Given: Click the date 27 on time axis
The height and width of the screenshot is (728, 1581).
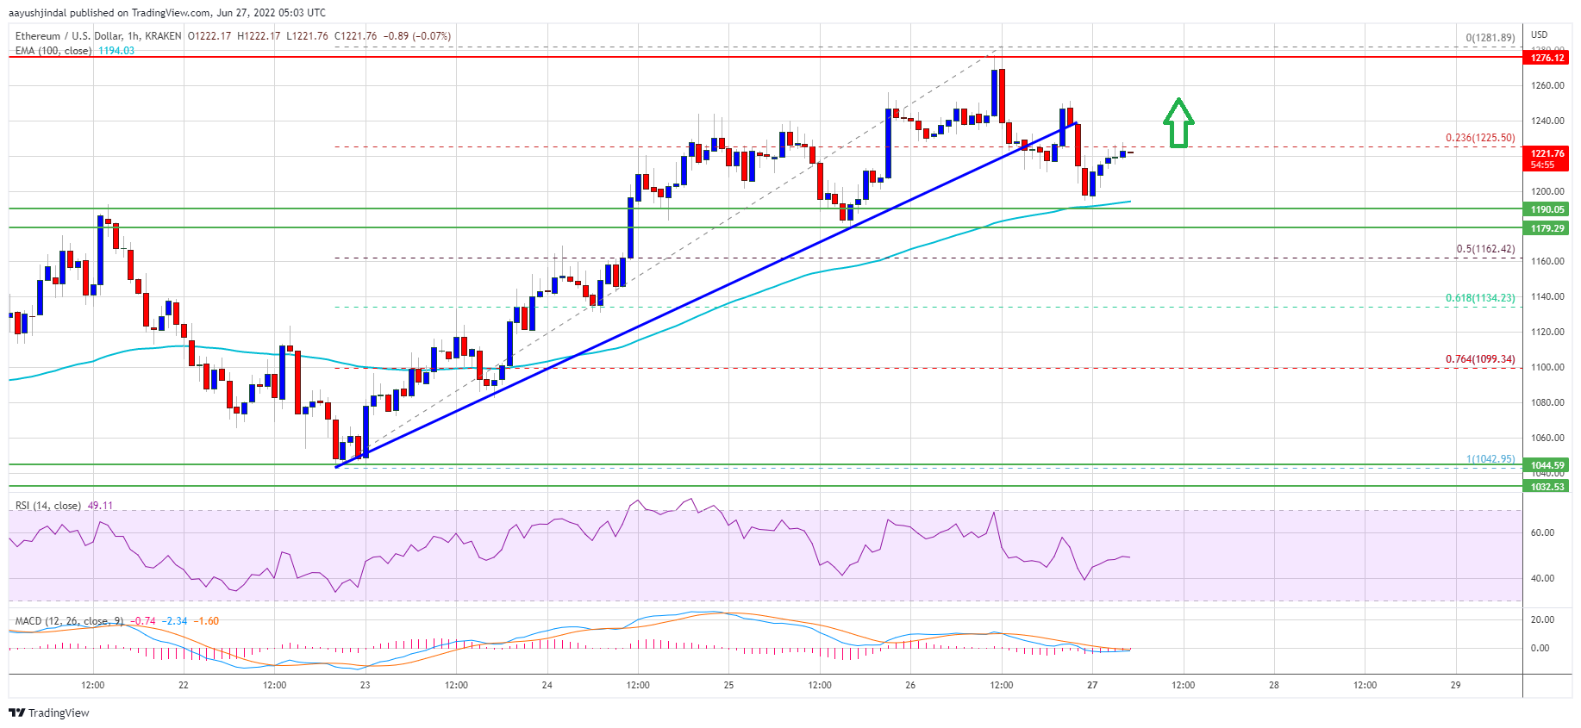Looking at the screenshot, I should (1092, 685).
